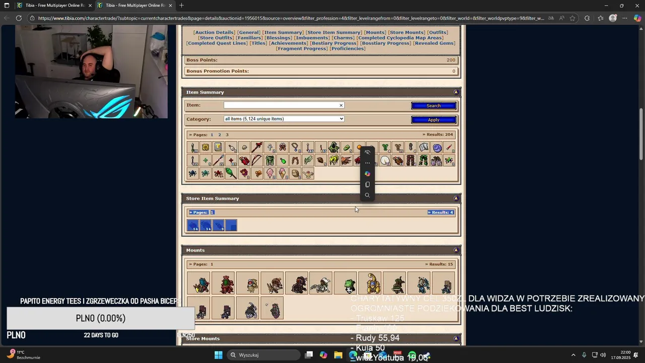Click the hide icon in floating Edge toolbar

point(367,152)
